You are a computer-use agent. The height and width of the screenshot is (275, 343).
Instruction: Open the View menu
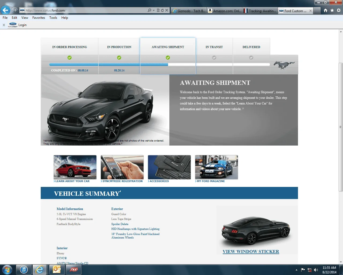point(25,18)
